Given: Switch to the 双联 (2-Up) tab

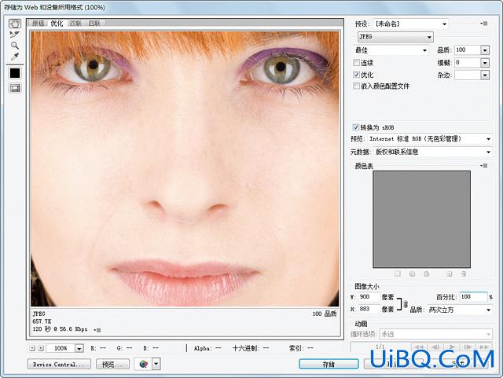Looking at the screenshot, I should (x=75, y=23).
